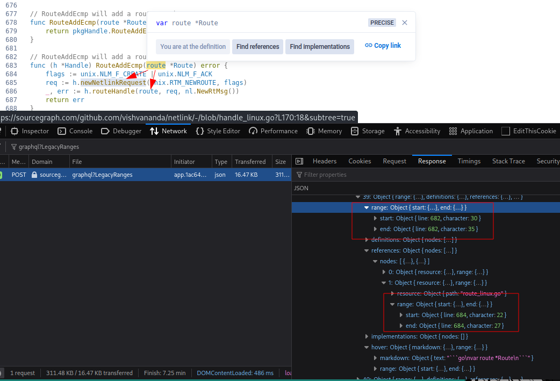Collapse the selected range Object node
This screenshot has height=381, width=560.
(367, 207)
